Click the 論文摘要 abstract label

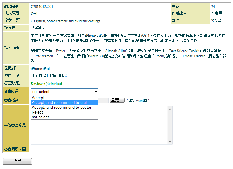(12, 48)
